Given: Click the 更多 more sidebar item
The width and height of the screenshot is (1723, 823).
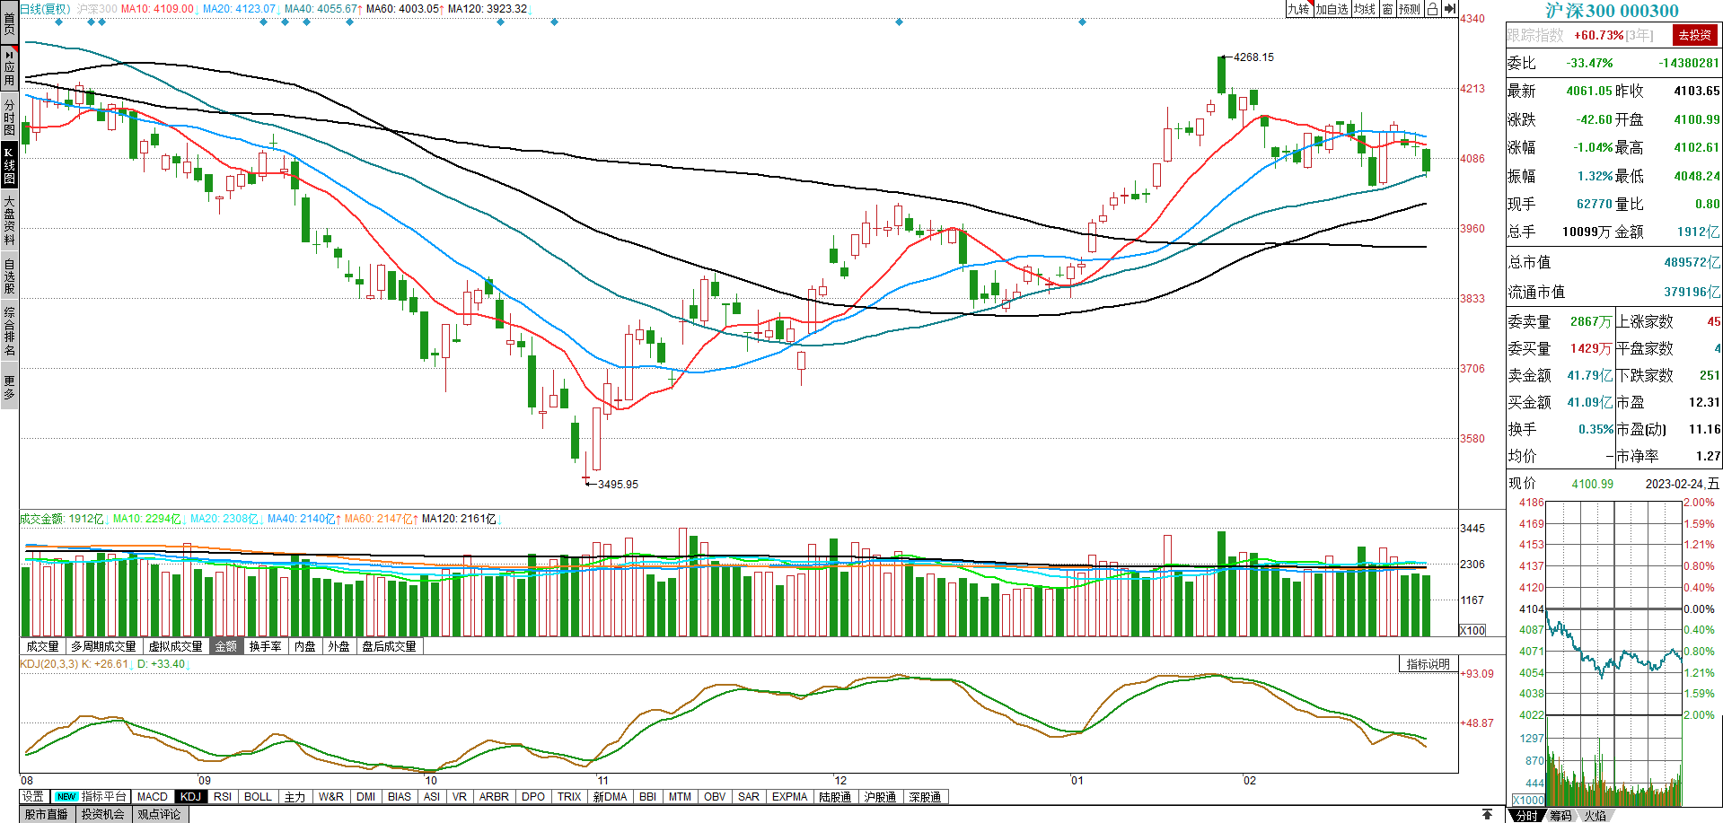Looking at the screenshot, I should [9, 387].
